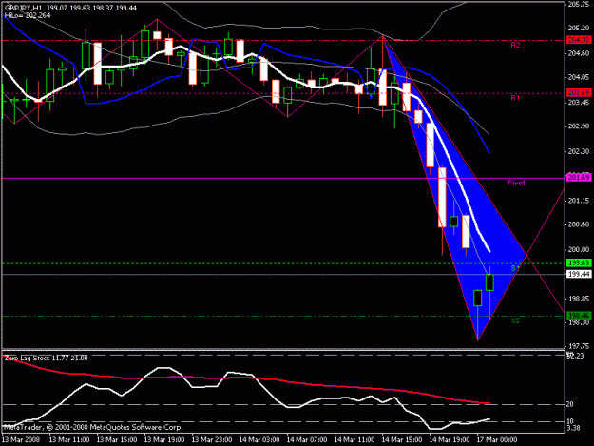The image size is (594, 446).
Task: Click the red stochastic signal line
Action: [246, 378]
